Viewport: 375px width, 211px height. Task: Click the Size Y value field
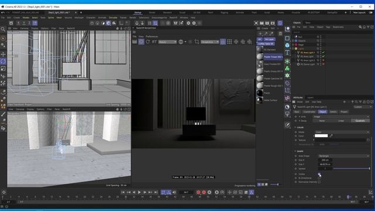click(325, 164)
